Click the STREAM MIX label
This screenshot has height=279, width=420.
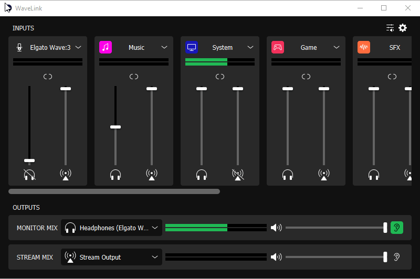tap(35, 257)
